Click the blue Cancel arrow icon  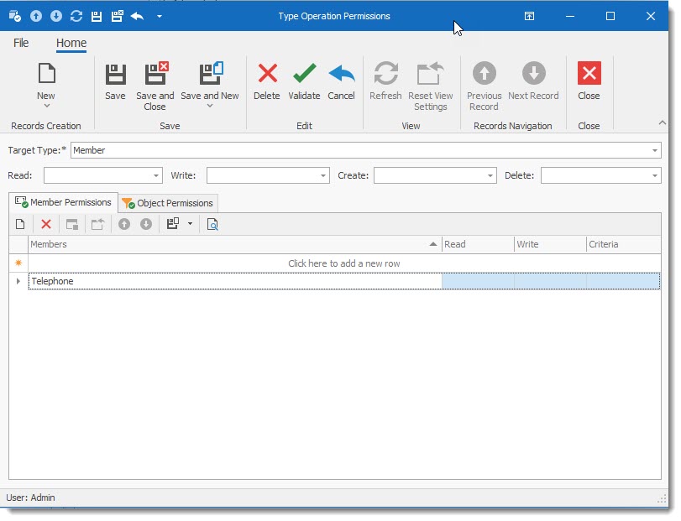[341, 75]
